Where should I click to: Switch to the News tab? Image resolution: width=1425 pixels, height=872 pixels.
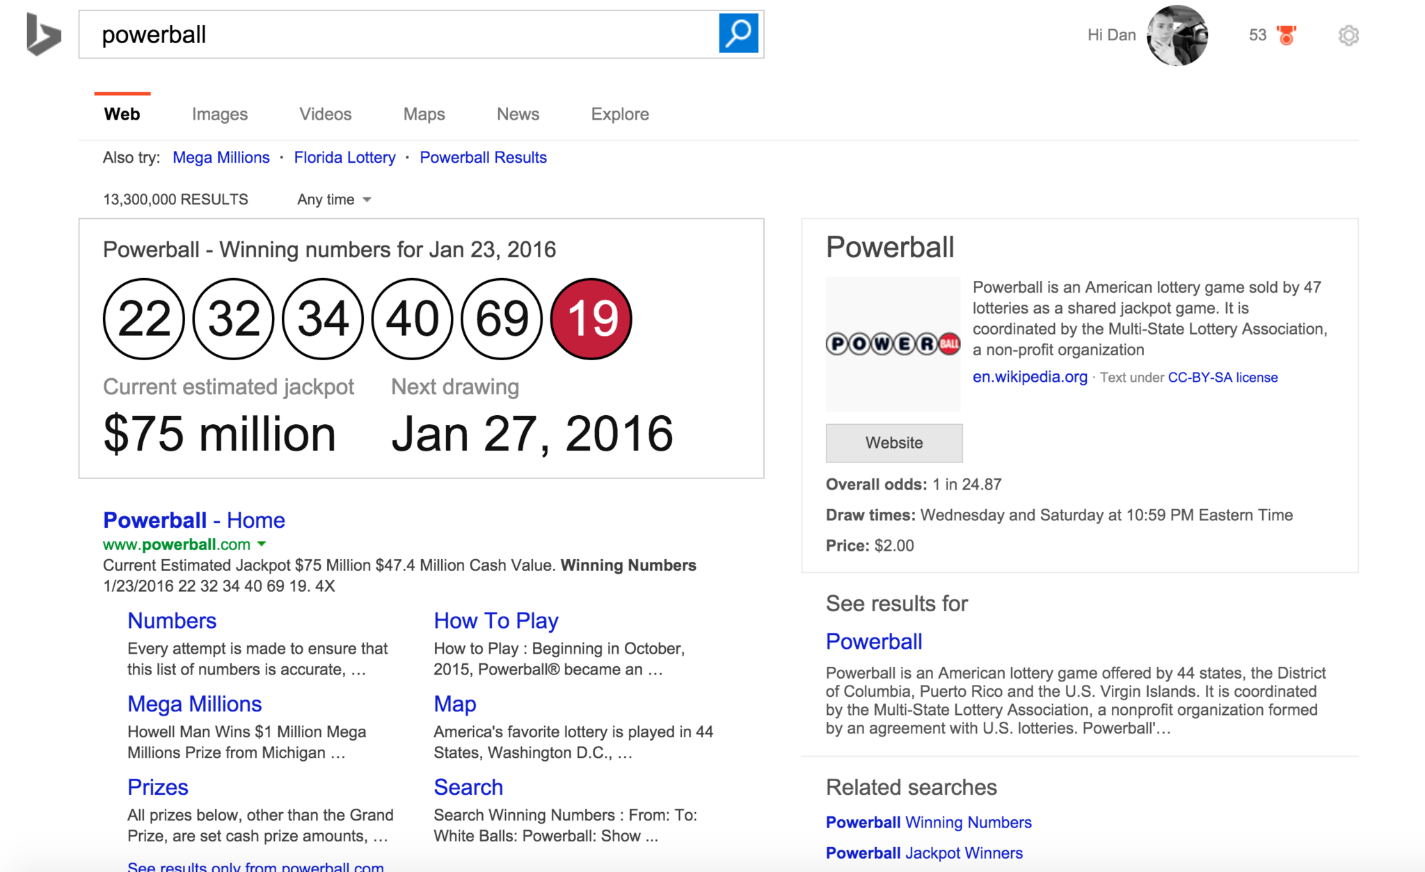coord(518,114)
